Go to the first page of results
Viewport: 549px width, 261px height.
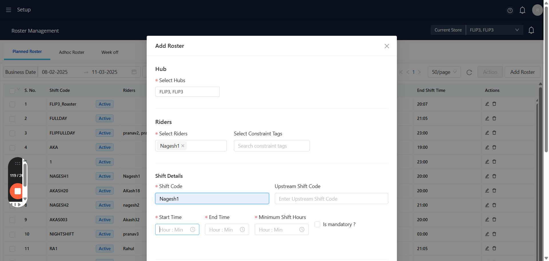click(401, 72)
